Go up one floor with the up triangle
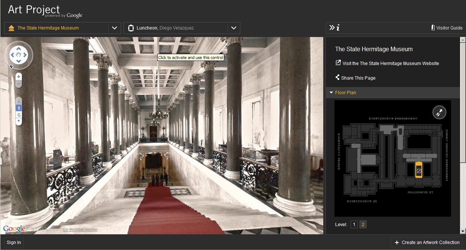Viewport: 466px width, 250px height. (19, 101)
